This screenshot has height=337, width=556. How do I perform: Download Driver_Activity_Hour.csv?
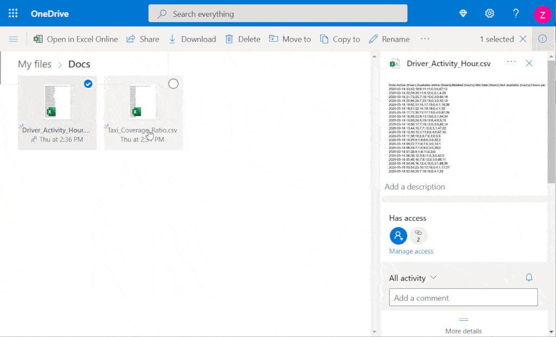point(193,38)
